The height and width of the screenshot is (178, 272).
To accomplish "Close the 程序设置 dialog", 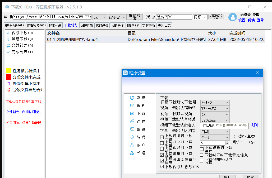I will tap(257, 73).
